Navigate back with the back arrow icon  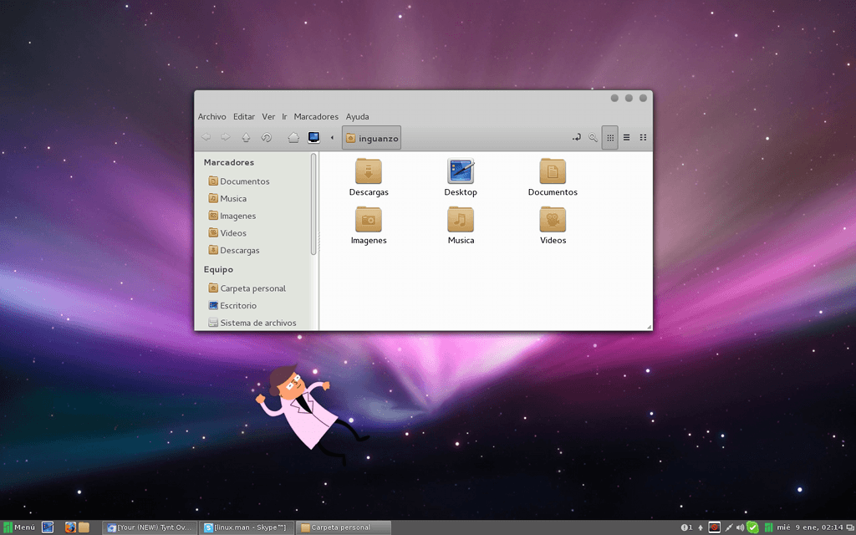(206, 137)
